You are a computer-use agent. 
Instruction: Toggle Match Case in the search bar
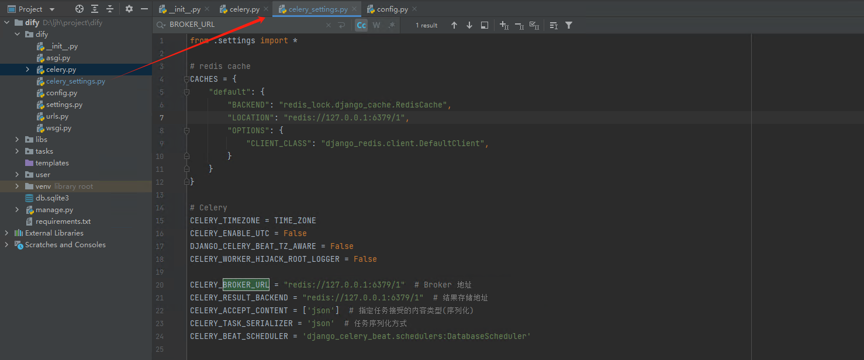coord(361,25)
